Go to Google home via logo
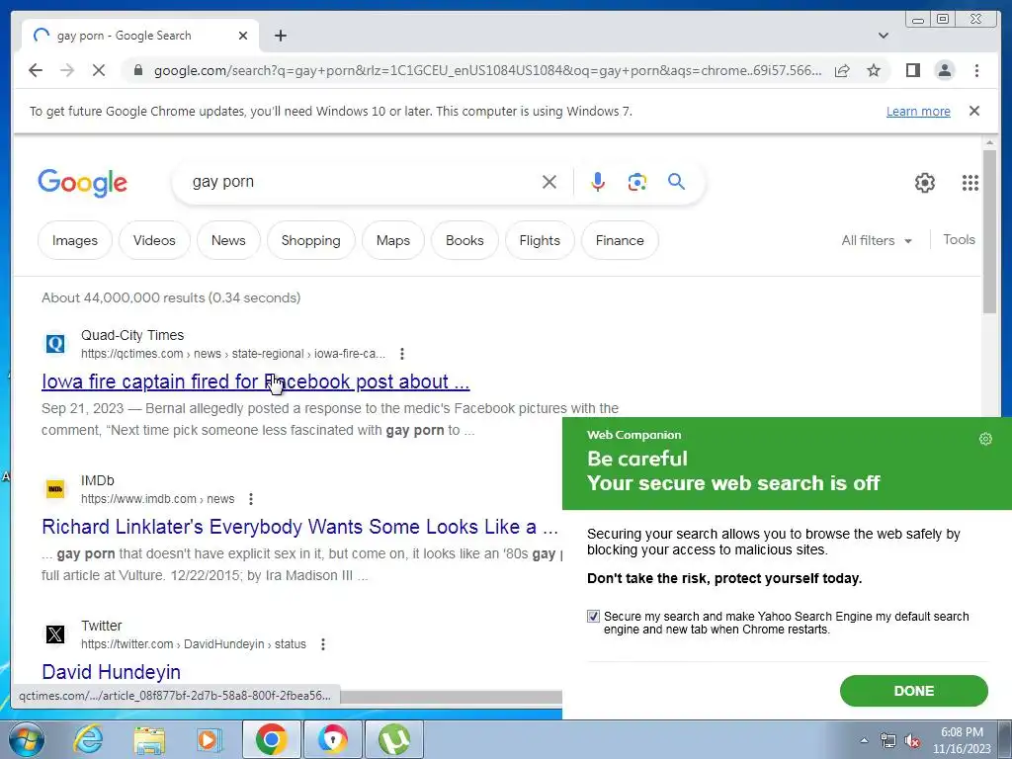The image size is (1012, 759). click(x=83, y=183)
